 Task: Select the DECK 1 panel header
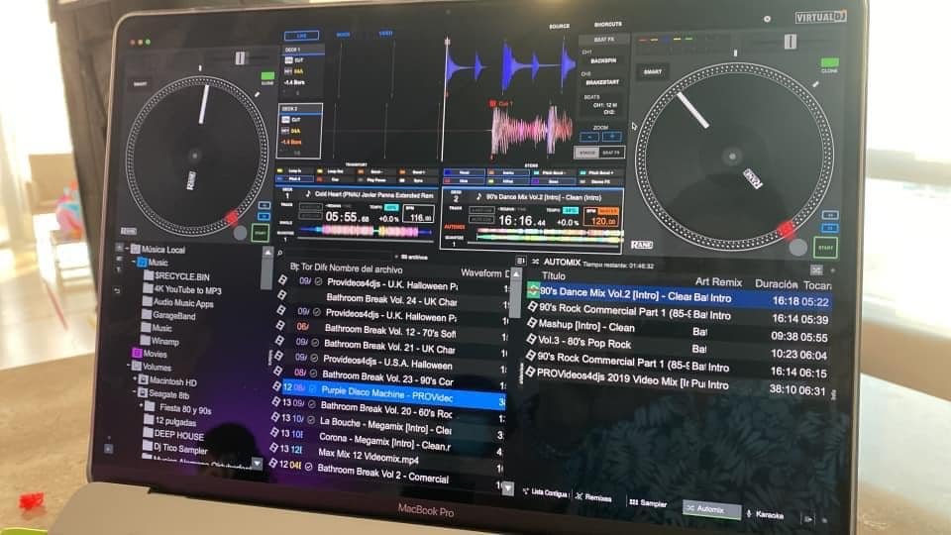(301, 50)
